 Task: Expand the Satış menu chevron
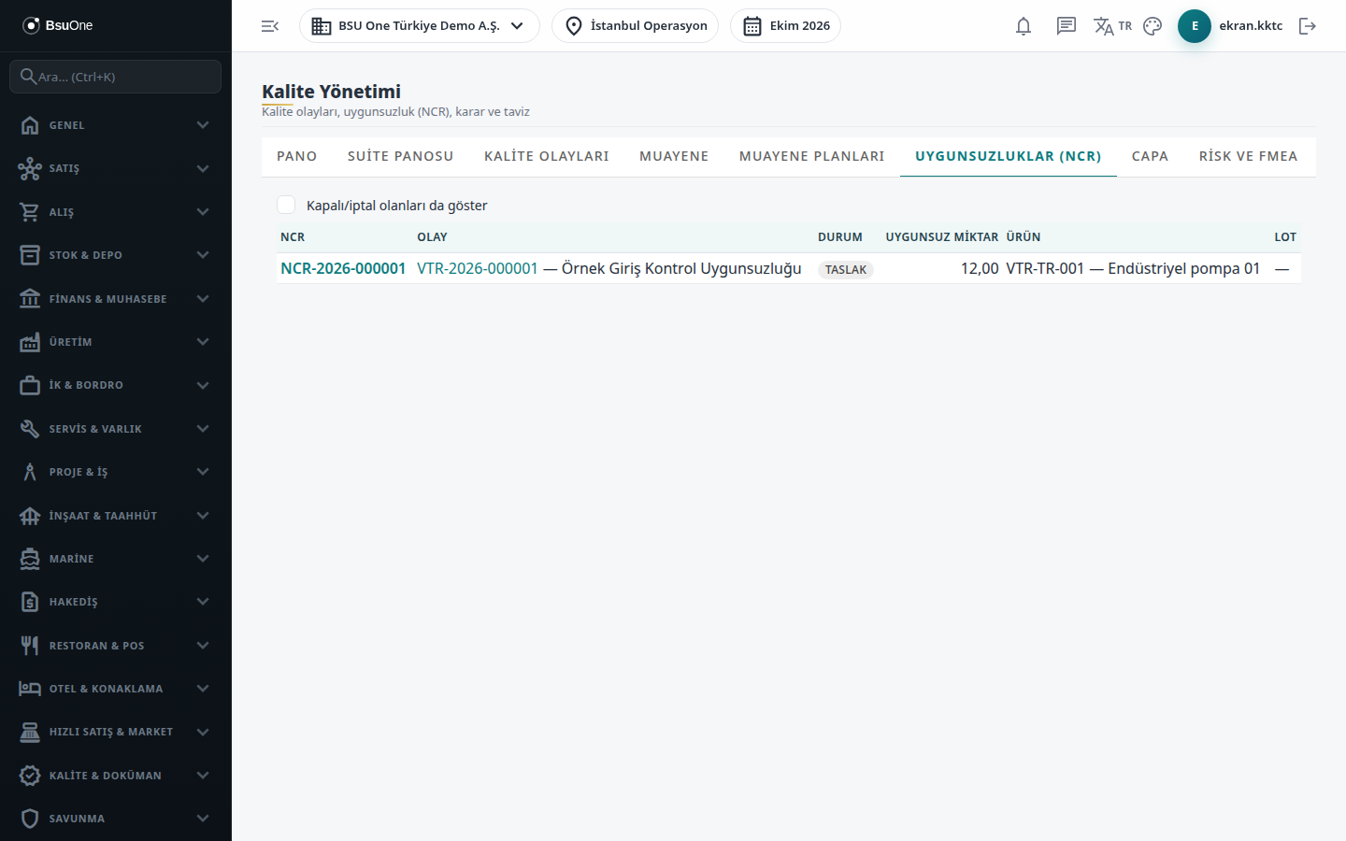pyautogui.click(x=203, y=168)
